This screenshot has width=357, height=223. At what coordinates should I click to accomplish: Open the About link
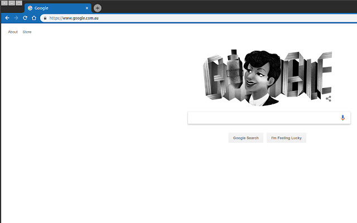tap(13, 32)
